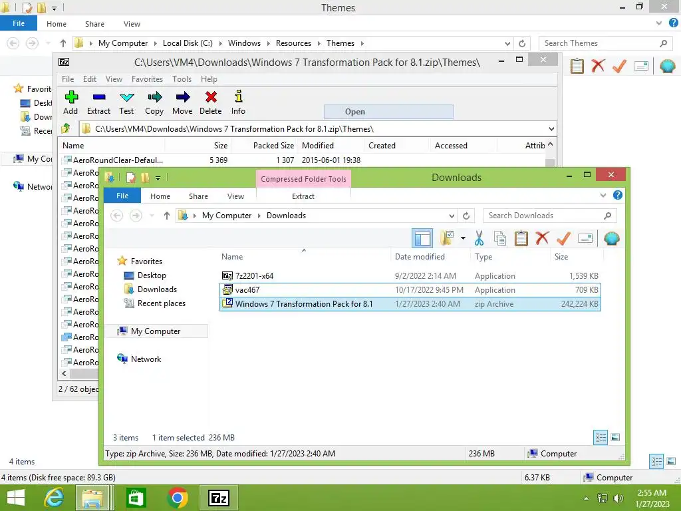Open 7-Zip Favorites menu
Screen dimensions: 681x511
[147, 79]
